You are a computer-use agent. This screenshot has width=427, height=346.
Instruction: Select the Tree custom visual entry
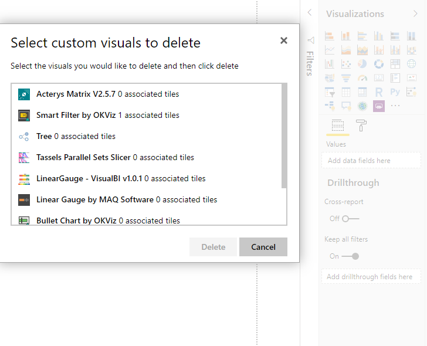147,137
